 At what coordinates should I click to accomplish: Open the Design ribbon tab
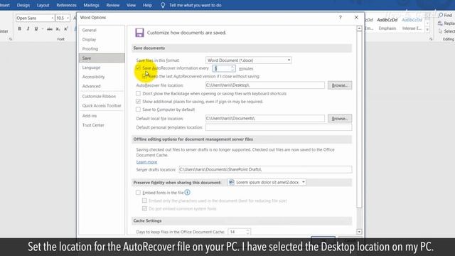coord(23,5)
